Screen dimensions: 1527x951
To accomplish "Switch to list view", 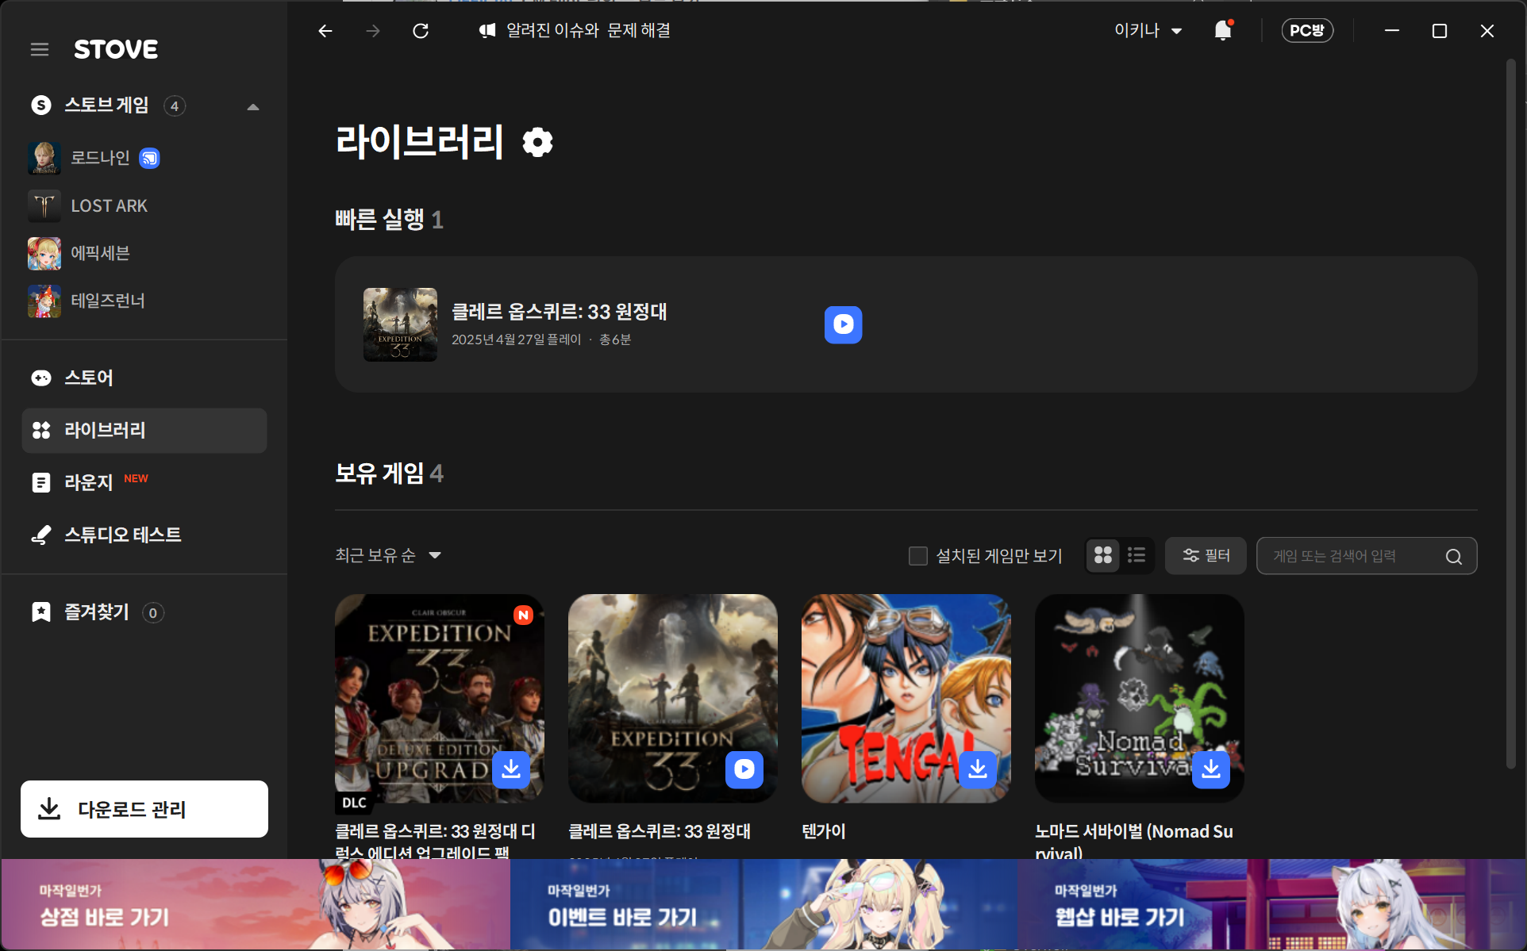I will point(1137,555).
